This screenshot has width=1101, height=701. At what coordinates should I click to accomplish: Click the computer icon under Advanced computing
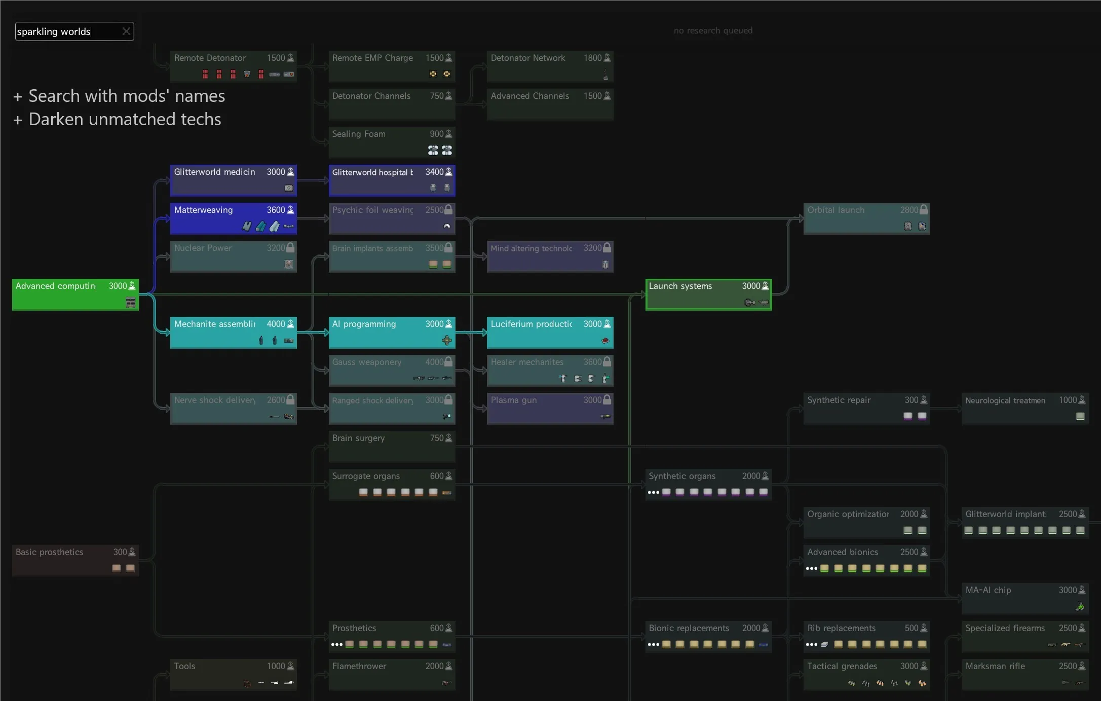130,303
